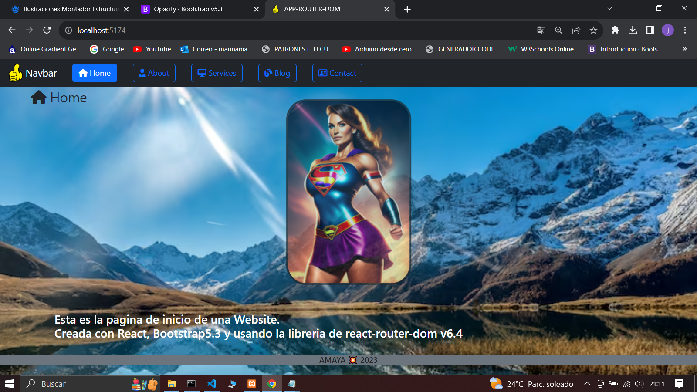697x392 pixels.
Task: Open the Correo marinama bookmark
Action: (217, 49)
